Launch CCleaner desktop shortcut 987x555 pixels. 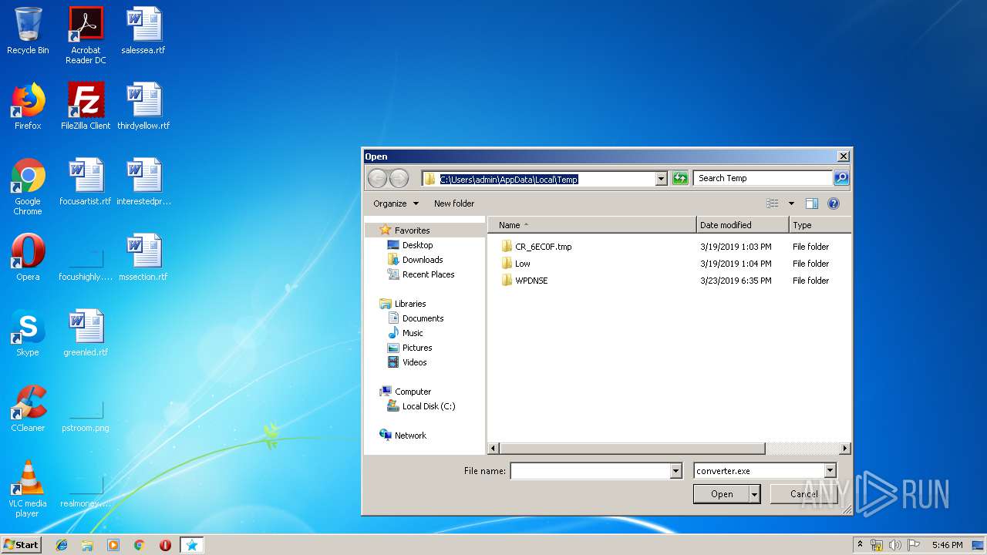tap(28, 409)
